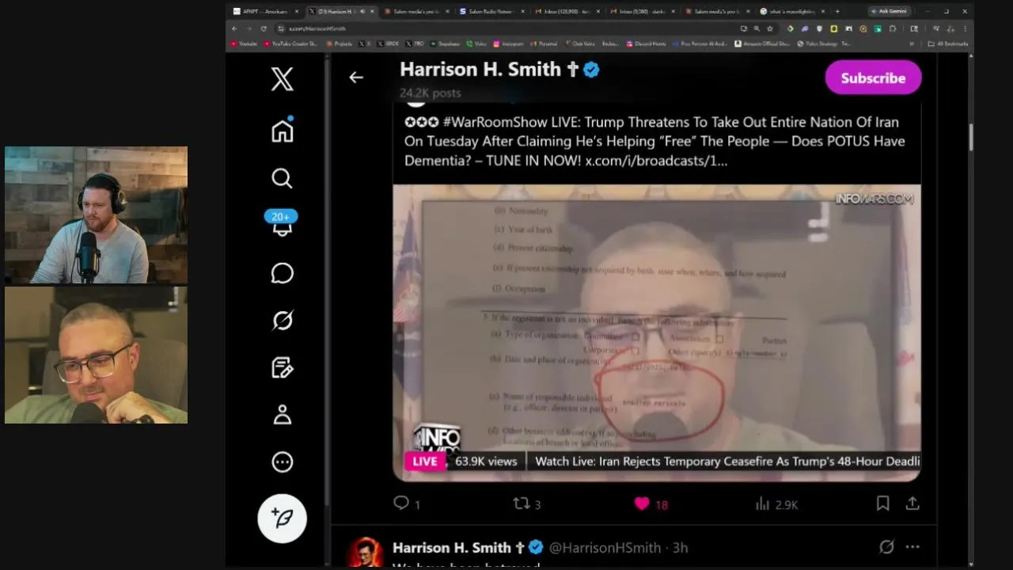Screen dimensions: 1013x570
Task: Open the Personal bookmark
Action: [x=544, y=44]
